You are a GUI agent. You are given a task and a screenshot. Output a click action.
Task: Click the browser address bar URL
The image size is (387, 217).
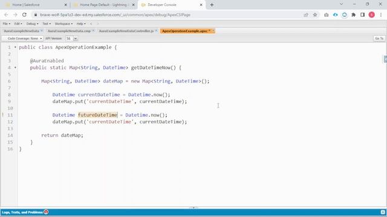[x=115, y=14]
